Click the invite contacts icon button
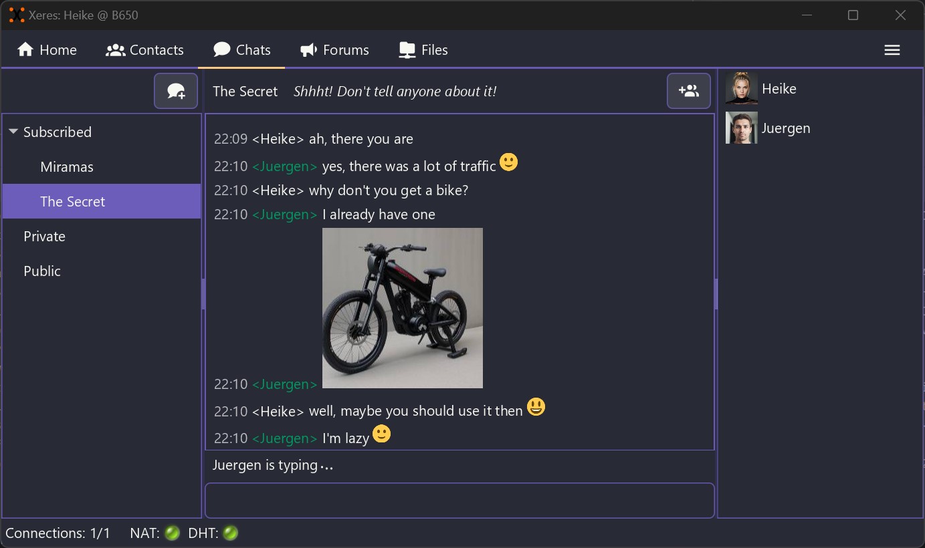This screenshot has height=548, width=925. click(x=689, y=91)
